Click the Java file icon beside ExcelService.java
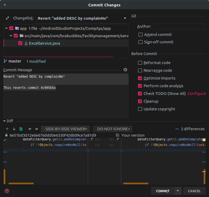This screenshot has width=209, height=197. (26, 43)
